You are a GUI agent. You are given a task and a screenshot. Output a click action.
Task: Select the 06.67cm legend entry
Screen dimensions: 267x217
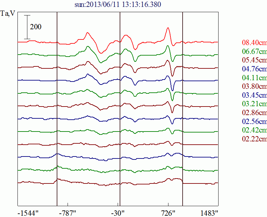(254, 51)
